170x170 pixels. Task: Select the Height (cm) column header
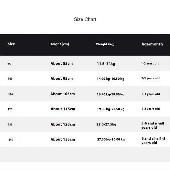click(59, 44)
